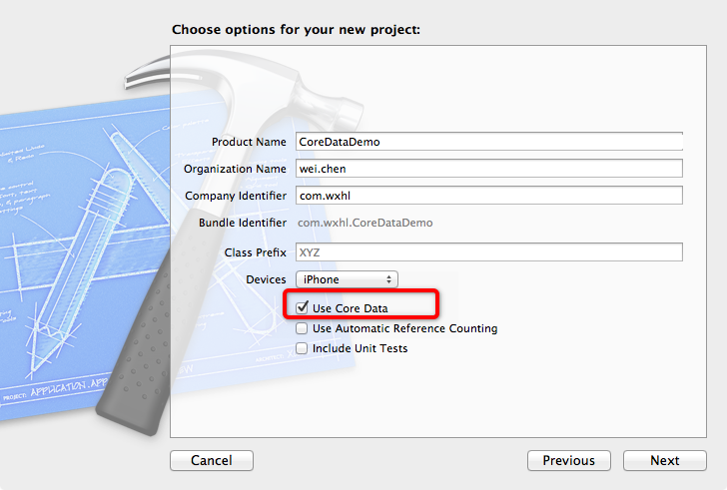Open the Devices dropdown showing iPhone

click(x=347, y=279)
